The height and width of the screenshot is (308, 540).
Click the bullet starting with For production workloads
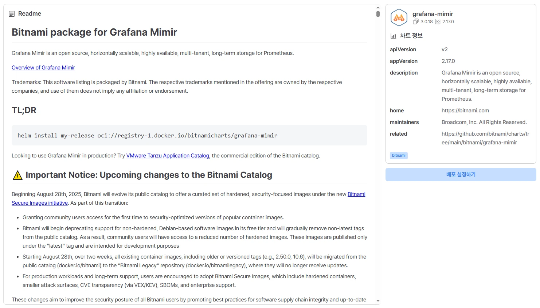point(189,281)
